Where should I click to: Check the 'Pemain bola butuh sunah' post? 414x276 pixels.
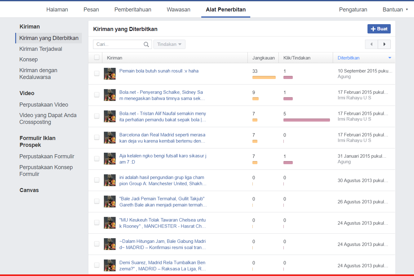click(97, 73)
